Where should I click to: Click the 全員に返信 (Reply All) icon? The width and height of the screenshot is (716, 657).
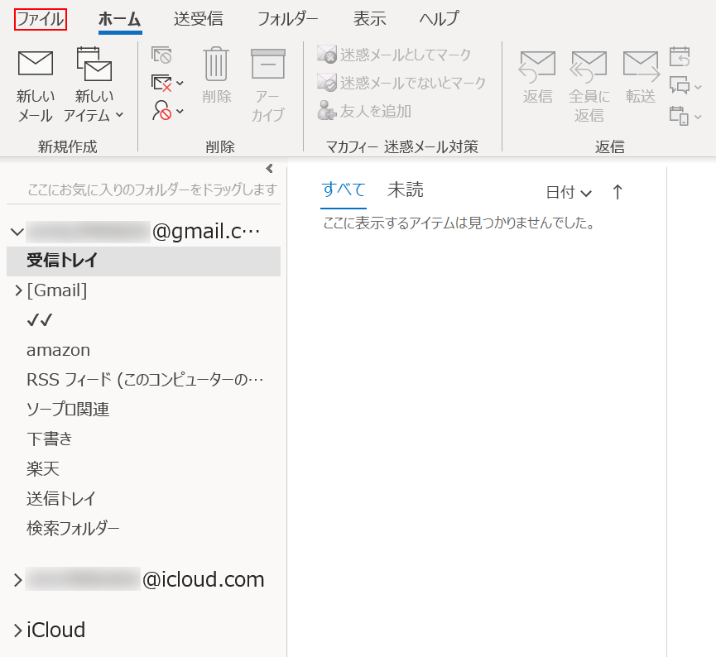(x=589, y=66)
